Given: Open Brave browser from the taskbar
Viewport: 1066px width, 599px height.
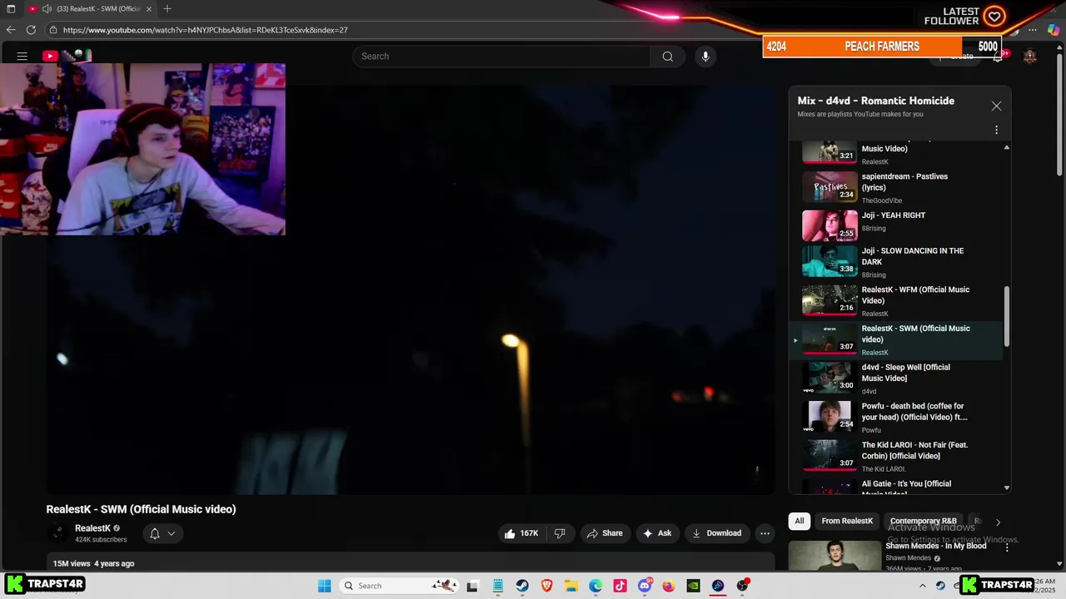Looking at the screenshot, I should click(547, 586).
